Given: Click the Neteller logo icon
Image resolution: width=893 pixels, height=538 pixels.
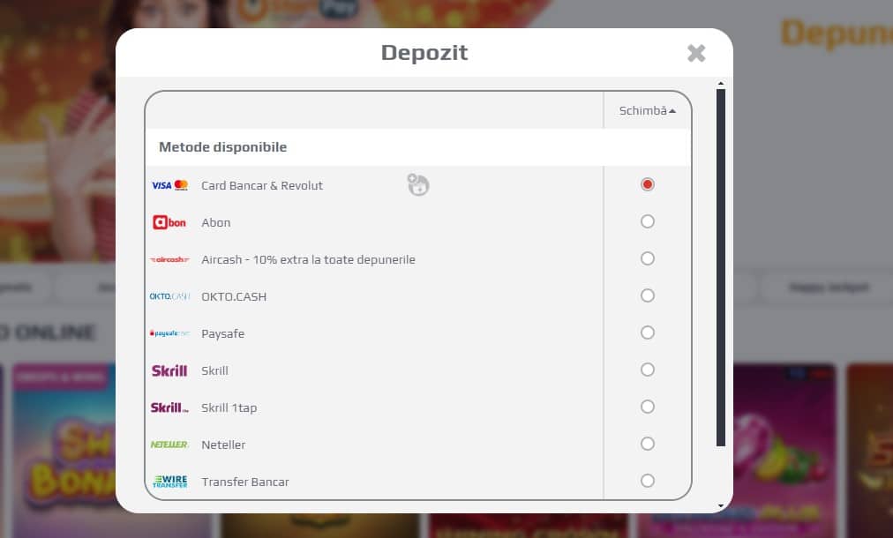Looking at the screenshot, I should [x=169, y=445].
